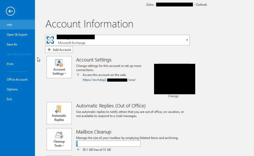Click the plus icon on Add Account
254x156 pixels.
(x=49, y=50)
